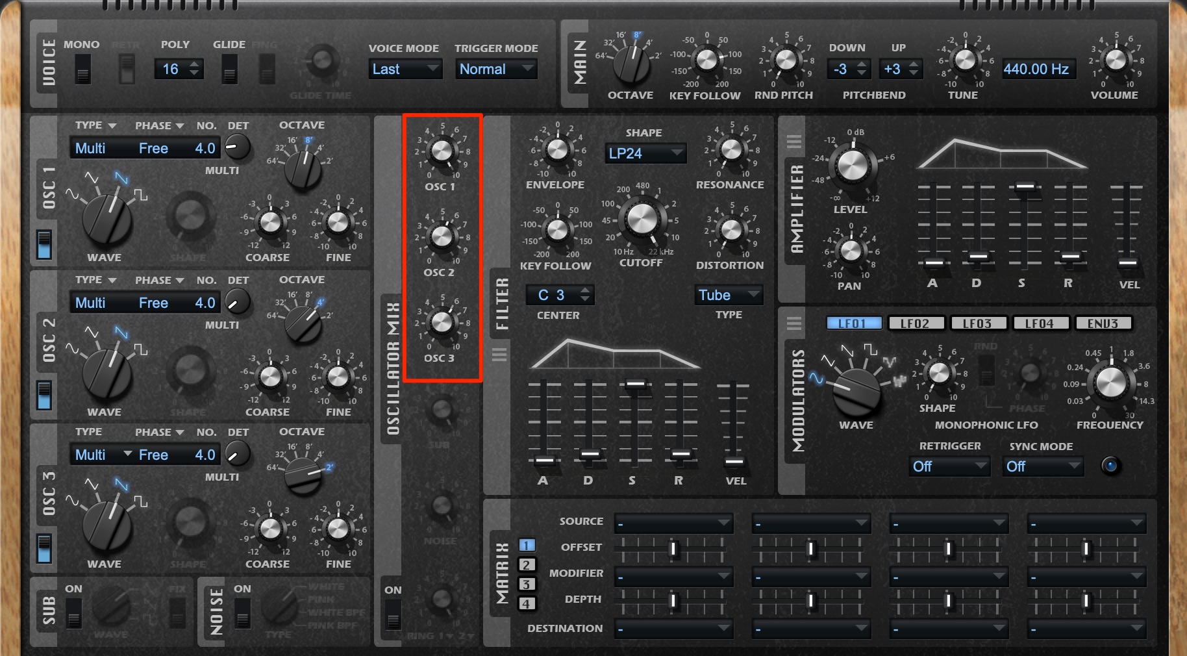Toggle the ring modulator ON switch

pos(393,614)
